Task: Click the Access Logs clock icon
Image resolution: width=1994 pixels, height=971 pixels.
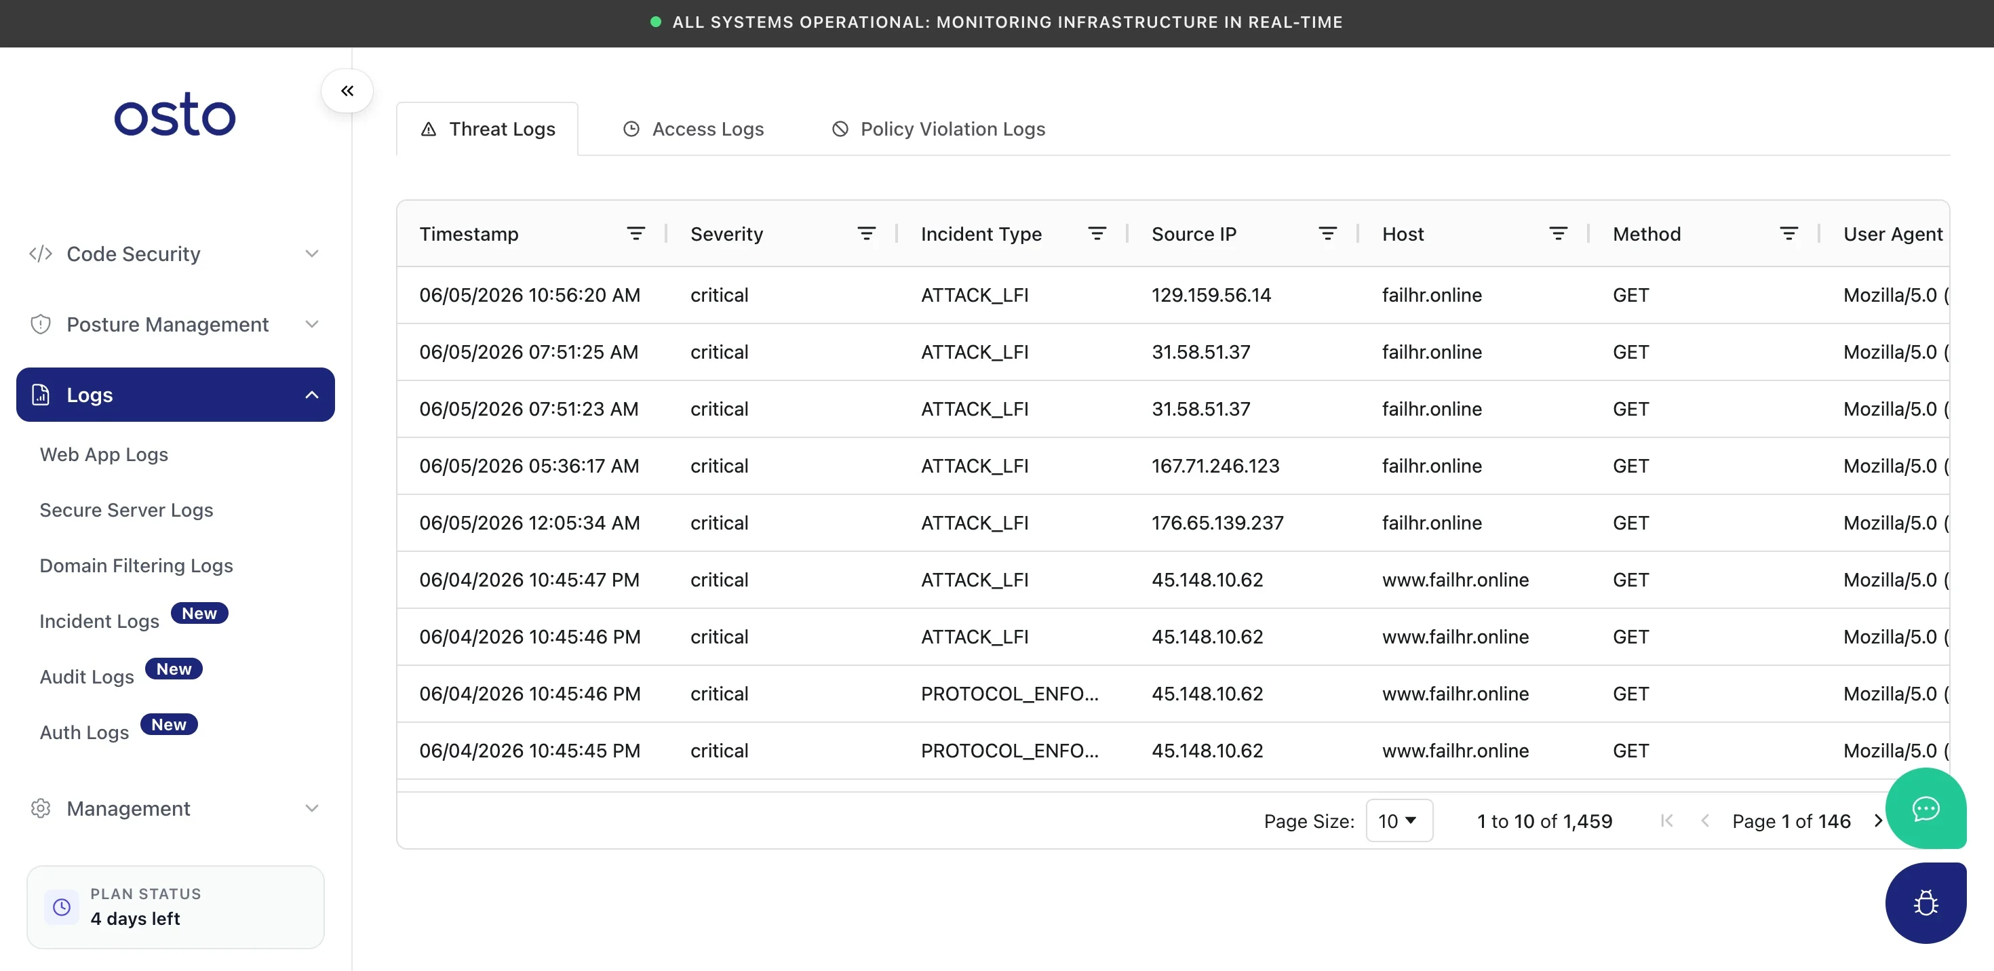Action: (x=631, y=130)
